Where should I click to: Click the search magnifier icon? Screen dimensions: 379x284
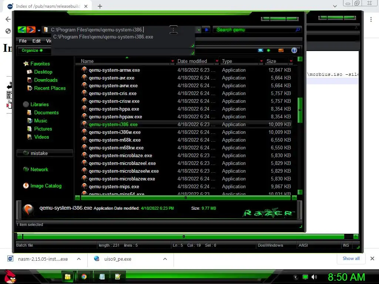[x=298, y=30]
